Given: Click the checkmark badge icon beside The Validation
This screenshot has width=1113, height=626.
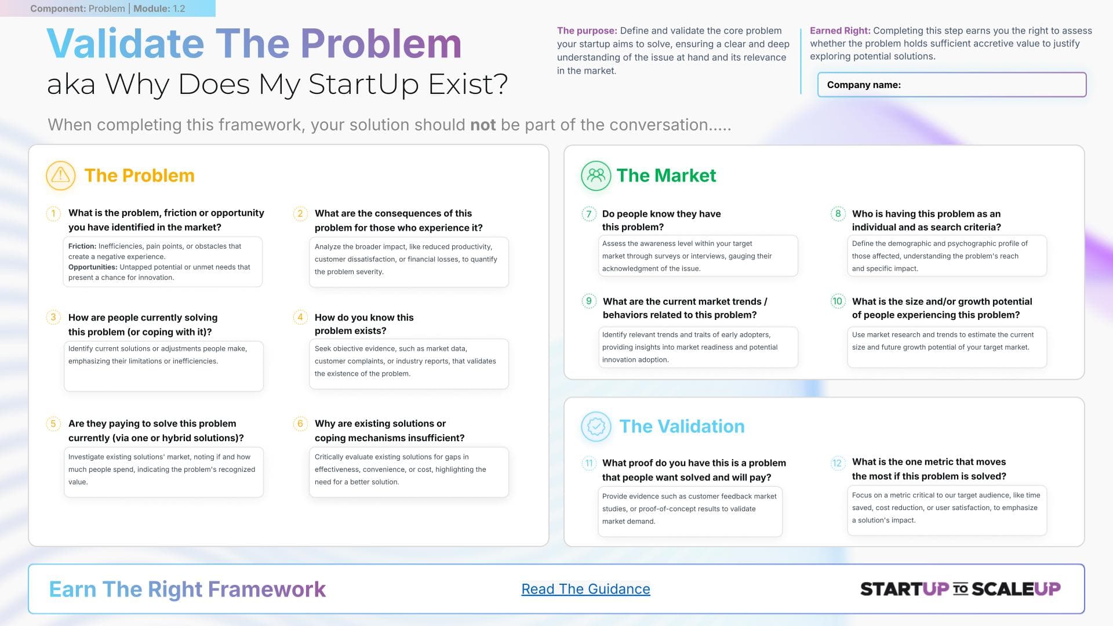Looking at the screenshot, I should click(x=596, y=427).
